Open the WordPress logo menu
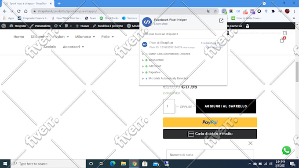The image size is (299, 168). coord(4,26)
